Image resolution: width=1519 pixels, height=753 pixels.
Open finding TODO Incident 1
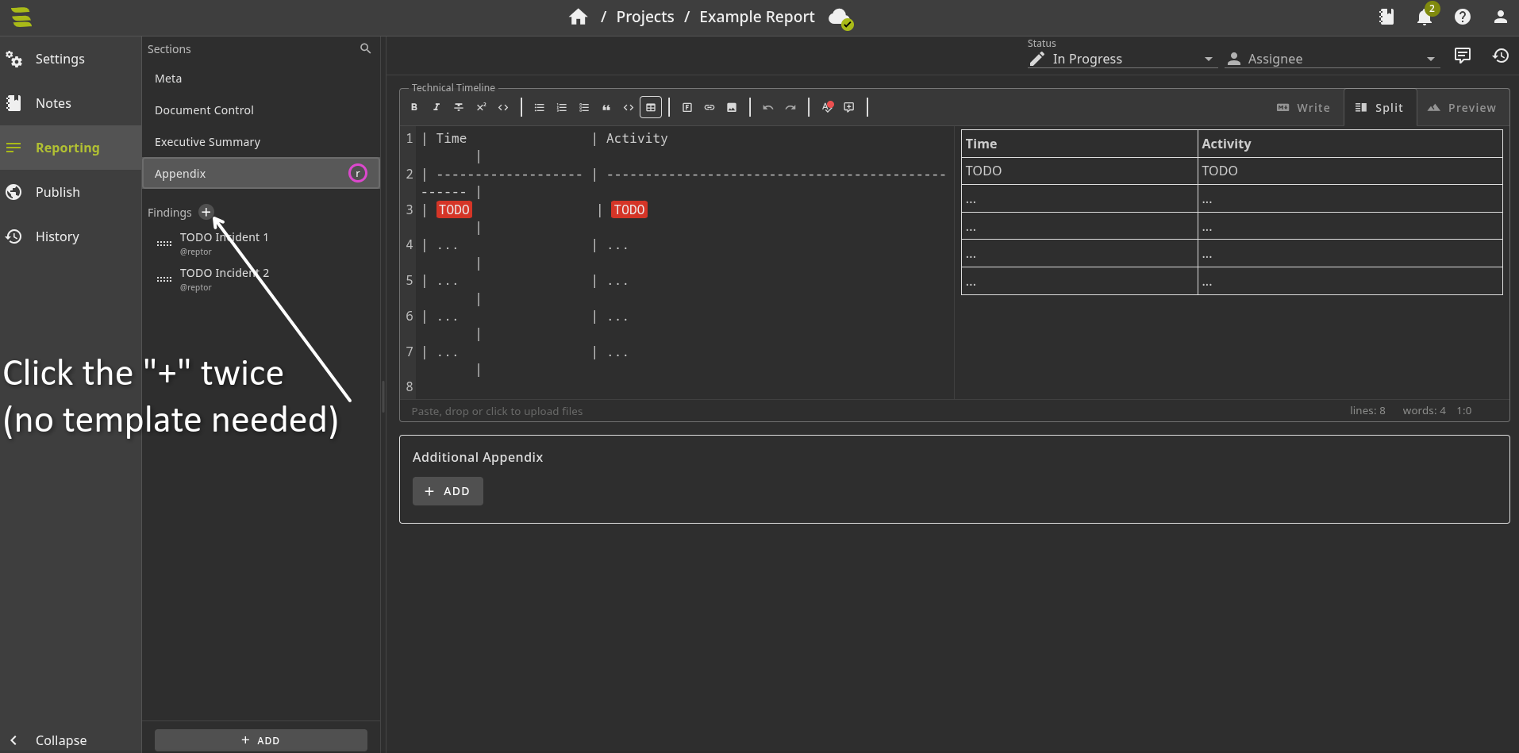click(261, 244)
